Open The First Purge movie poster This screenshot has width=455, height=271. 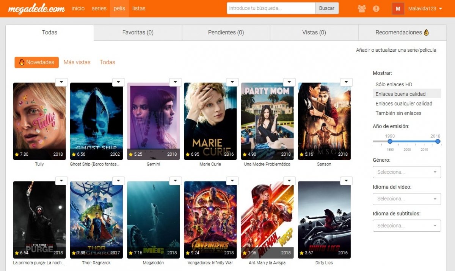point(39,220)
